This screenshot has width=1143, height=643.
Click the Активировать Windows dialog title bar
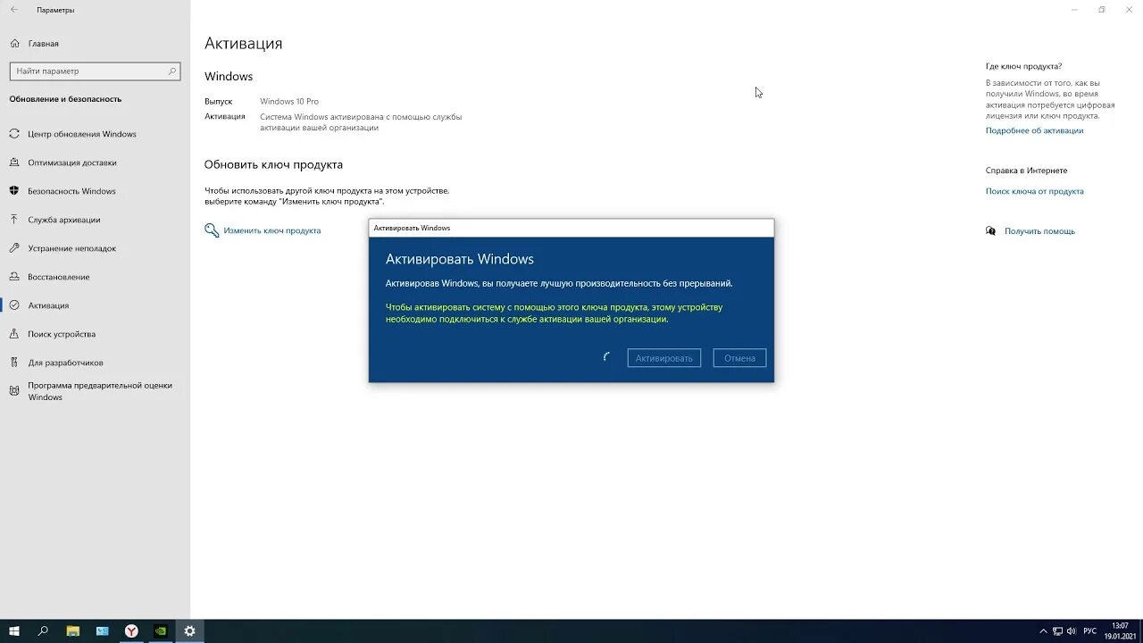pyautogui.click(x=571, y=228)
